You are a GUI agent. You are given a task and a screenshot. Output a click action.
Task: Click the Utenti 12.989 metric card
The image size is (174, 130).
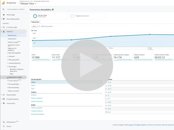tap(41, 58)
